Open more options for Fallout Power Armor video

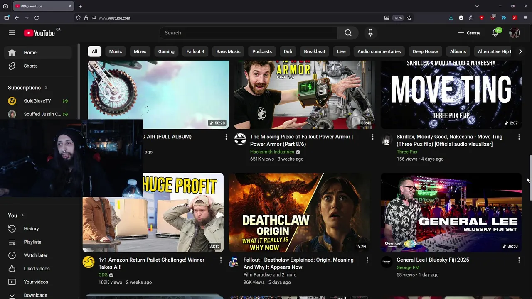pyautogui.click(x=372, y=137)
